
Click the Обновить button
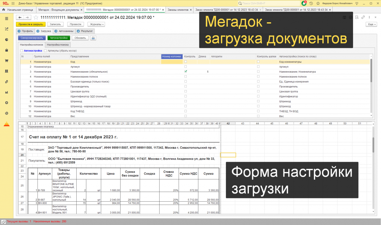click(x=80, y=38)
